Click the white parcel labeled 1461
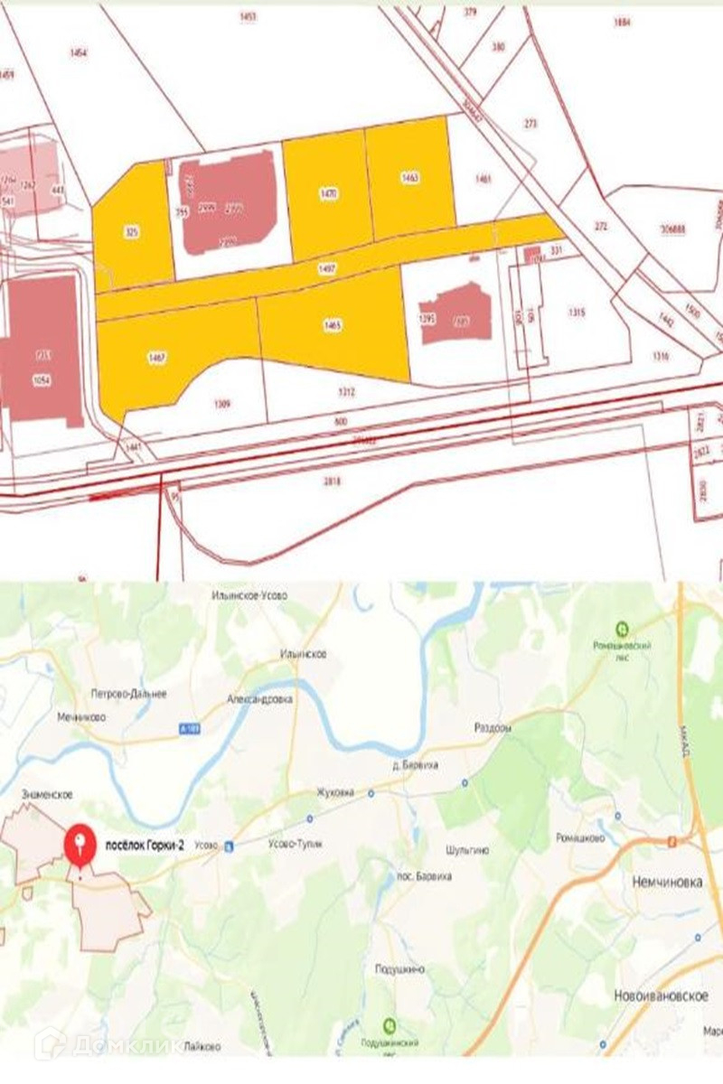Image resolution: width=723 pixels, height=1084 pixels. click(x=484, y=179)
